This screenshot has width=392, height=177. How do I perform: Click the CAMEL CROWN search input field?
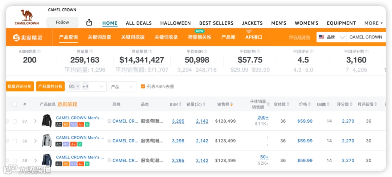tap(366, 37)
